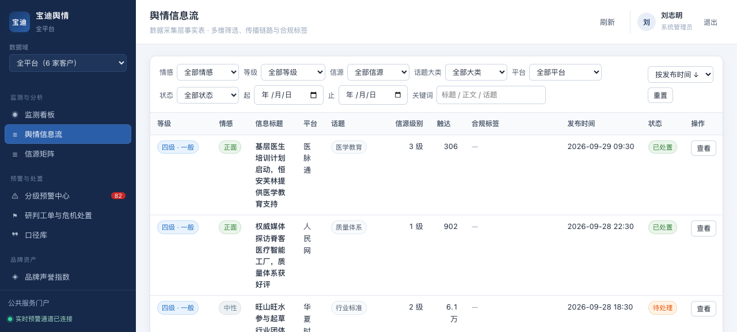The width and height of the screenshot is (737, 332).
Task: Click the 质量体系 topic tag
Action: [x=349, y=227]
